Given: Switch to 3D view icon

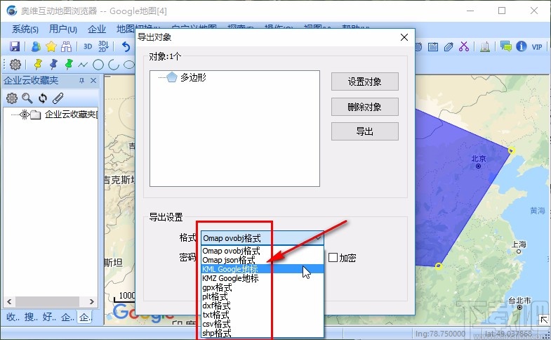Looking at the screenshot, I should (x=88, y=46).
